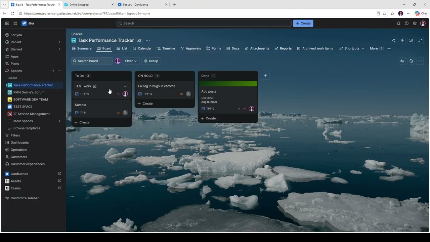Expand More spaces in the sidebar
The height and width of the screenshot is (242, 430).
[x=59, y=121]
